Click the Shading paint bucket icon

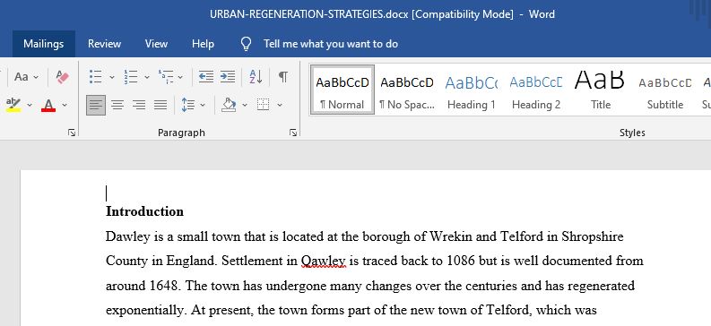click(x=229, y=105)
